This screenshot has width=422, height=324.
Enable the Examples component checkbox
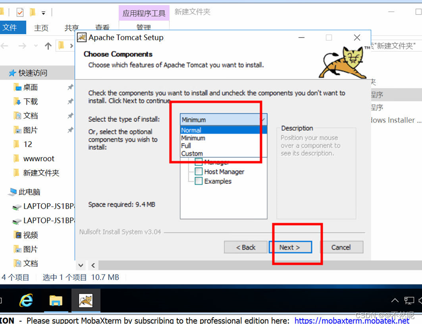(199, 181)
